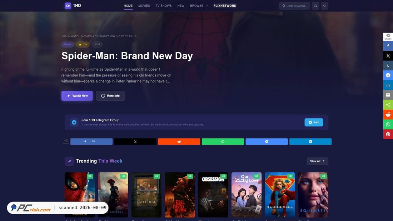Click the Enter keywords search field
Screen dimensions: 393x221
295,6
